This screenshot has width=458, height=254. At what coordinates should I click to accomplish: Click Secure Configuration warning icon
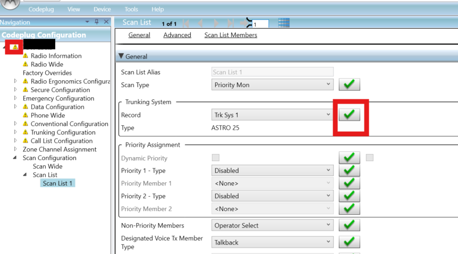pyautogui.click(x=26, y=90)
